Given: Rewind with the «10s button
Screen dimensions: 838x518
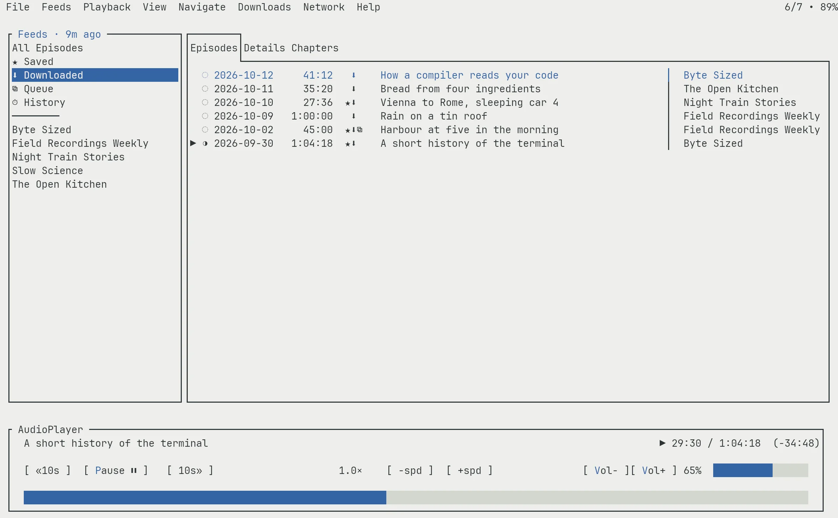Looking at the screenshot, I should click(48, 470).
